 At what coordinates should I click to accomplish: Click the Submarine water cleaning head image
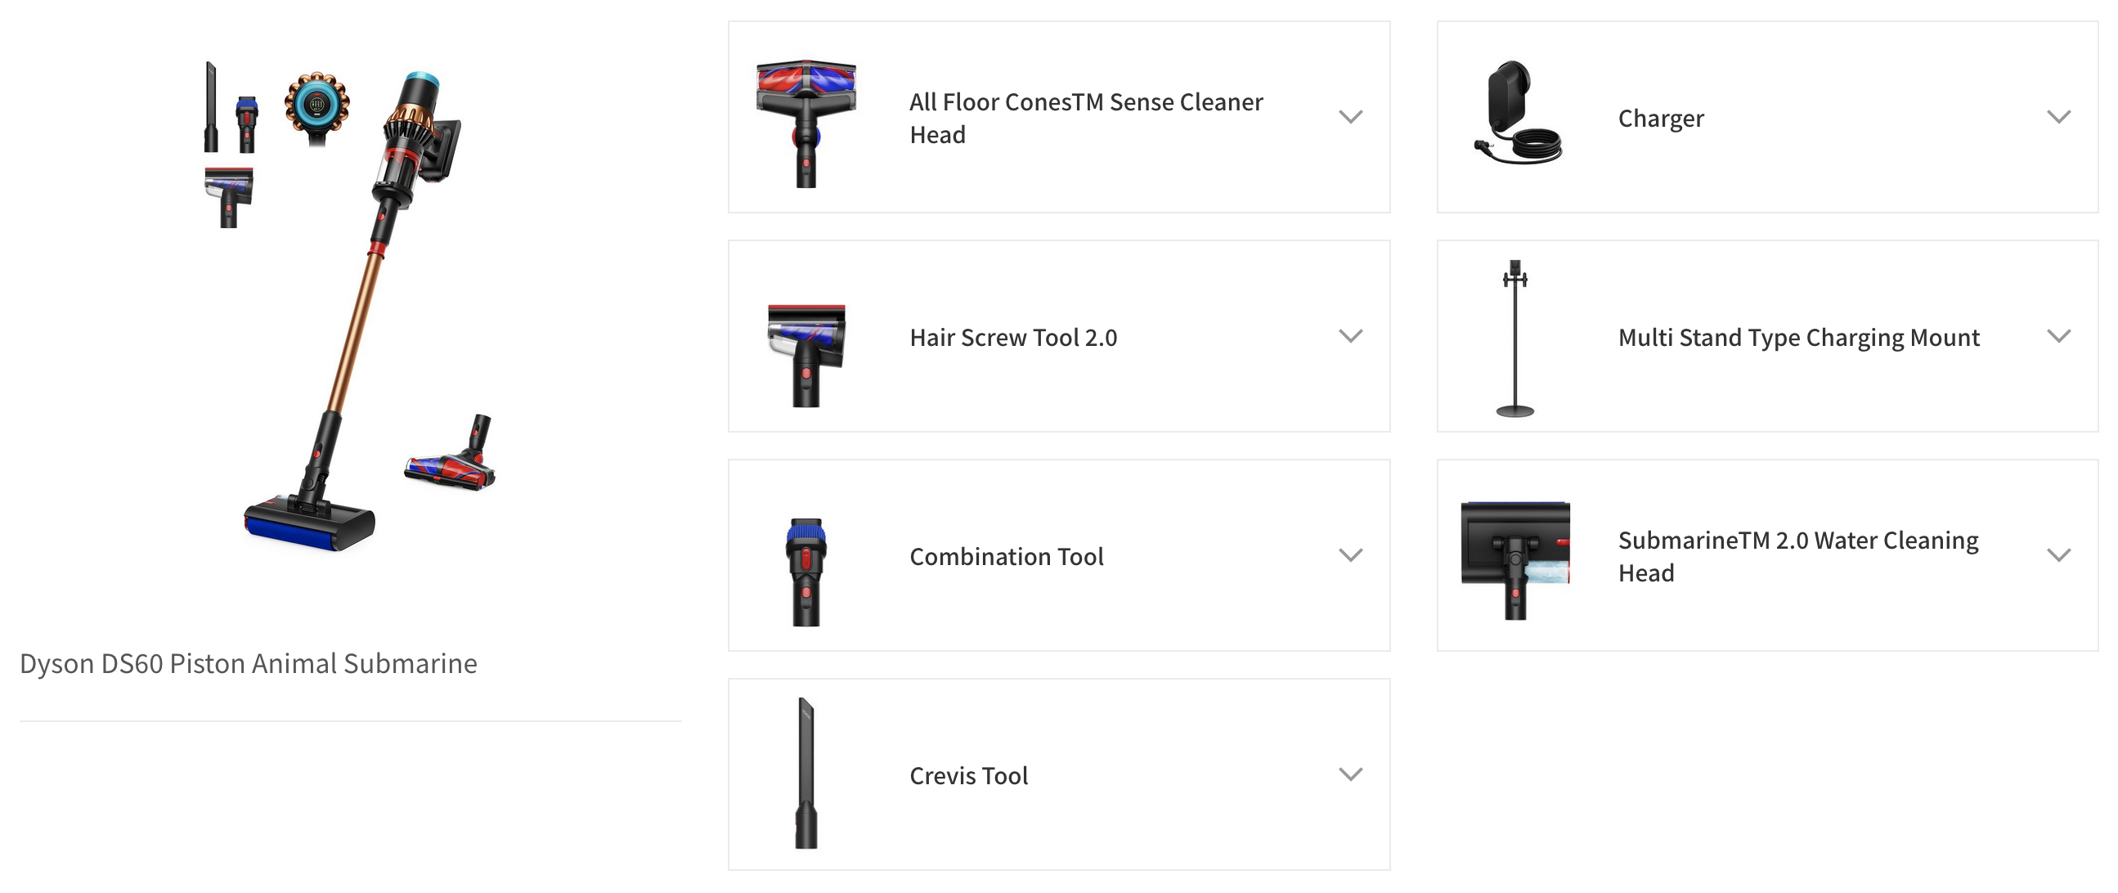pos(1515,559)
